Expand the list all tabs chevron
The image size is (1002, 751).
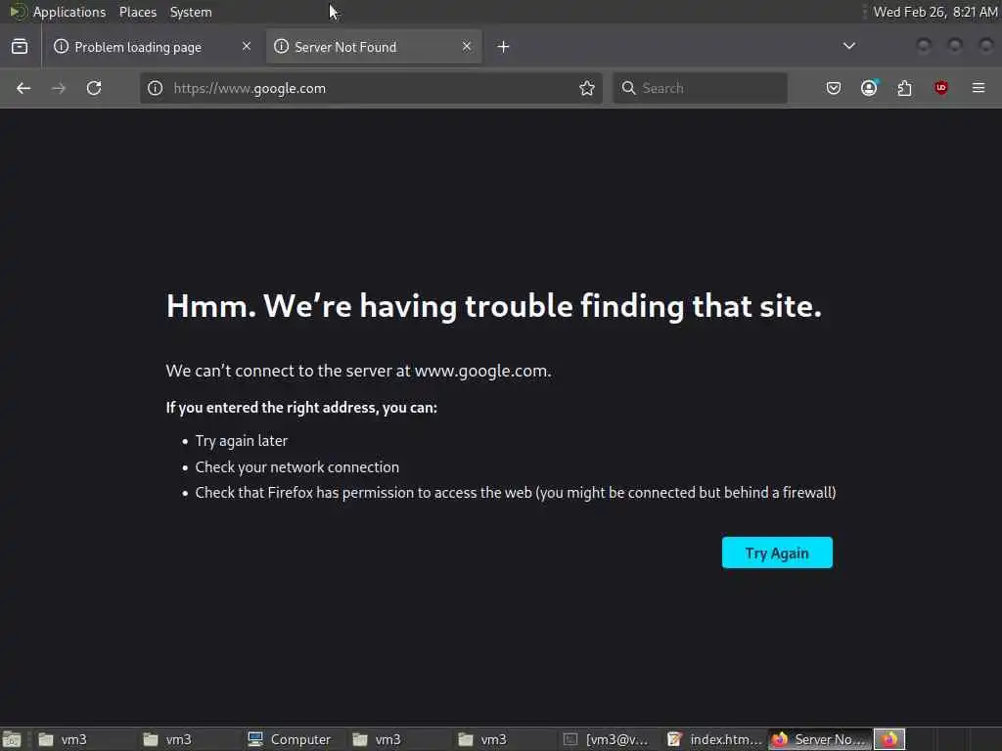coord(849,46)
